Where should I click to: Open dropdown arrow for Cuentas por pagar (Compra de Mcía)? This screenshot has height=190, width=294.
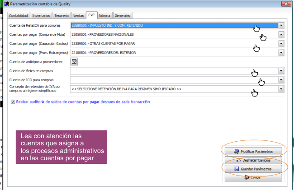tap(281, 34)
